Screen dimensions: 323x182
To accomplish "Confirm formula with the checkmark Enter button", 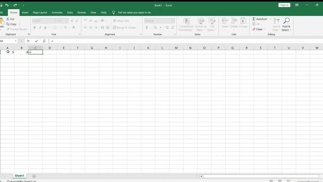I will click(x=36, y=41).
